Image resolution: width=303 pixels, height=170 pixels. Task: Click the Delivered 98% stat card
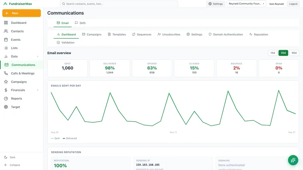pos(109,68)
